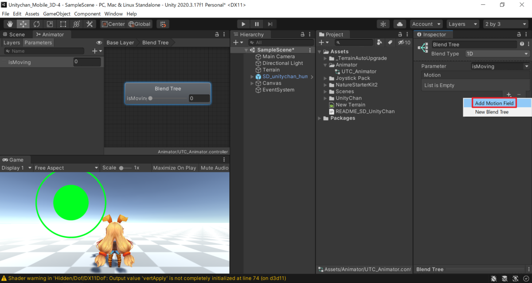Click the create plus button in Project
This screenshot has height=283, width=532.
pyautogui.click(x=323, y=43)
